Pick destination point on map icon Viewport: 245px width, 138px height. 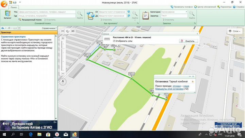tap(129, 16)
